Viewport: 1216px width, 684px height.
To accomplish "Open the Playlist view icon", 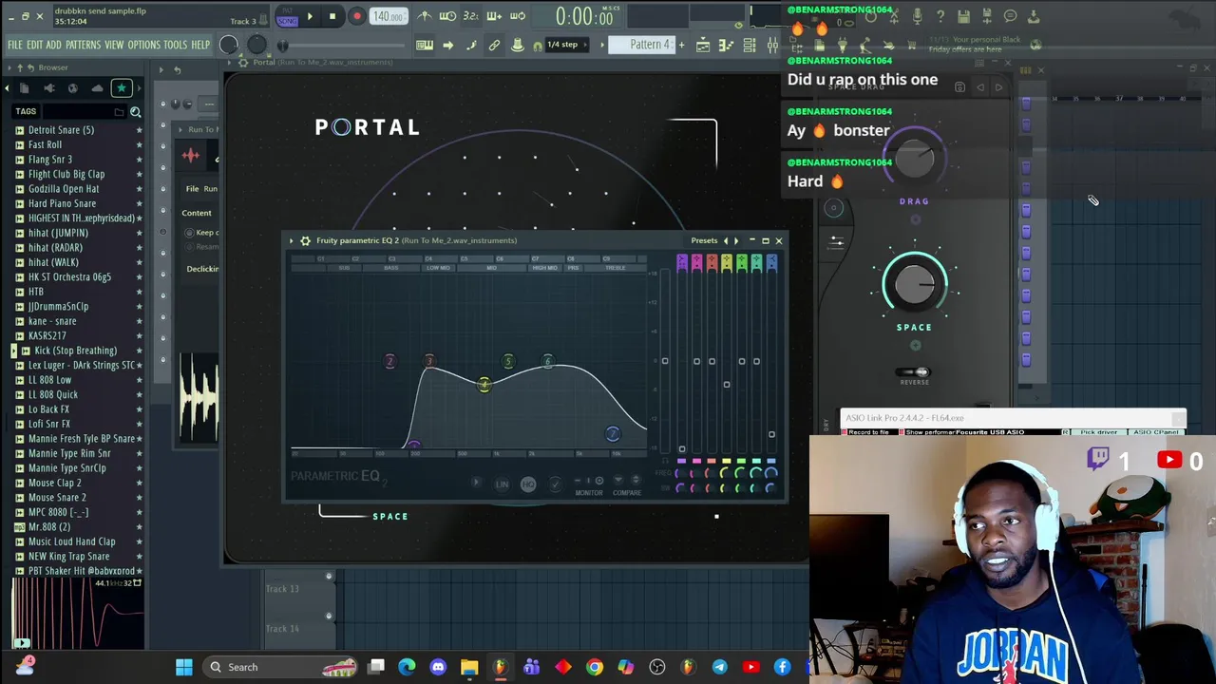I will (703, 45).
